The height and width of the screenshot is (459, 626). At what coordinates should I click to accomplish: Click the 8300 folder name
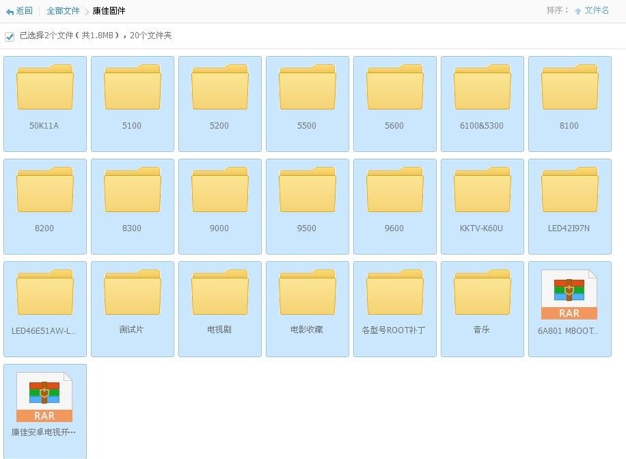[x=132, y=228]
